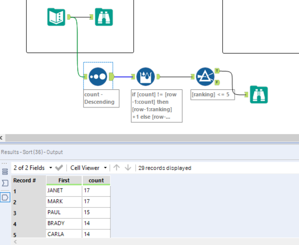Viewport: 299px width, 245px height.
Task: Click the '29 records displayed' label
Action: point(165,168)
